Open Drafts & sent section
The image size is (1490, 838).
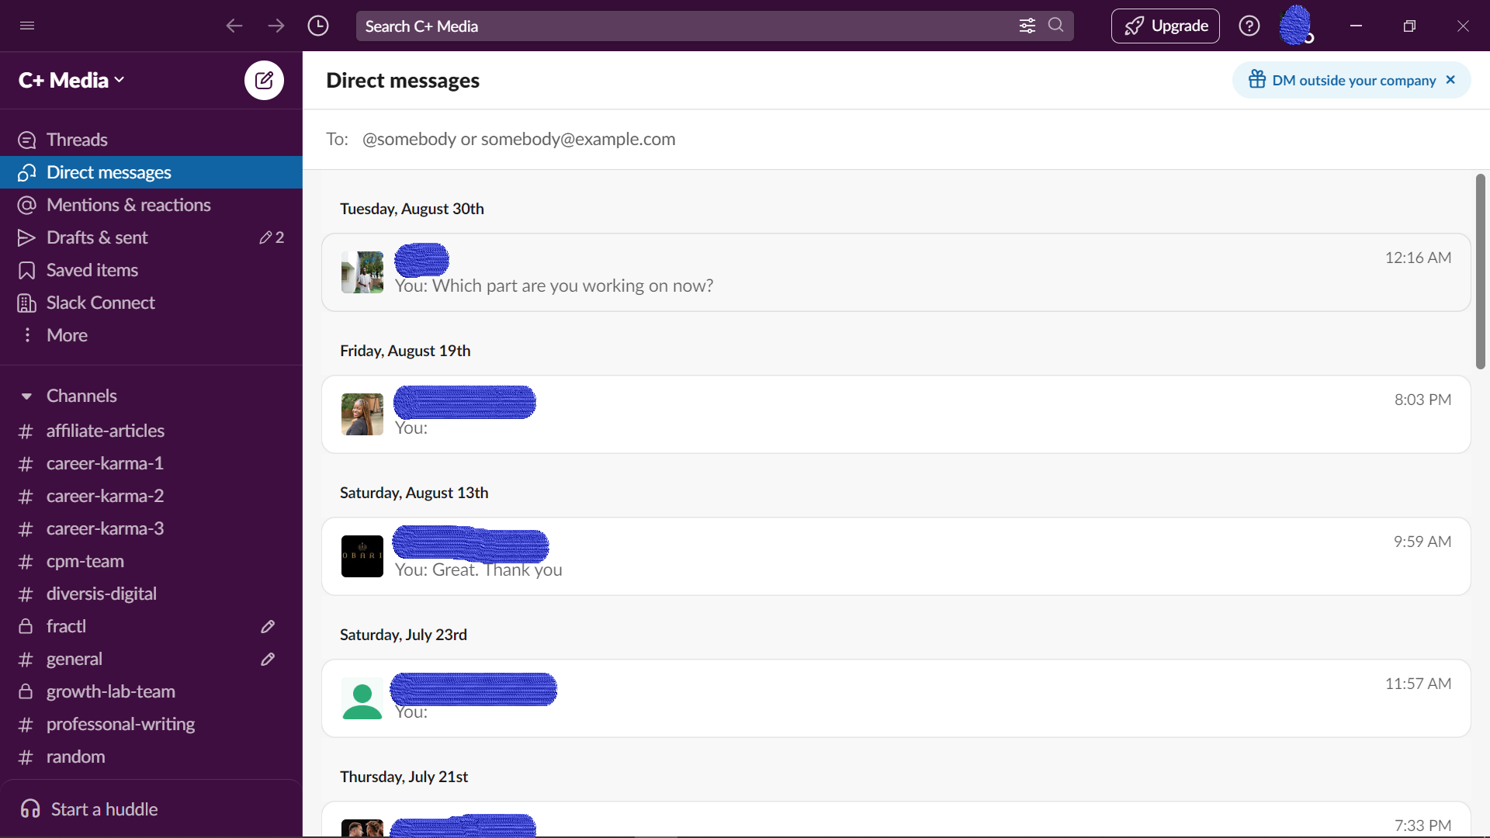(96, 237)
